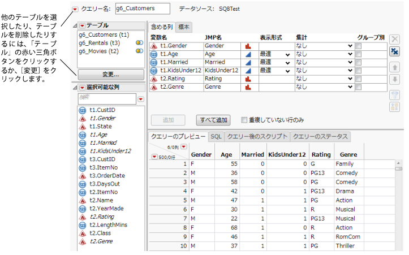Click the sort order icon below funnel

click(x=395, y=107)
